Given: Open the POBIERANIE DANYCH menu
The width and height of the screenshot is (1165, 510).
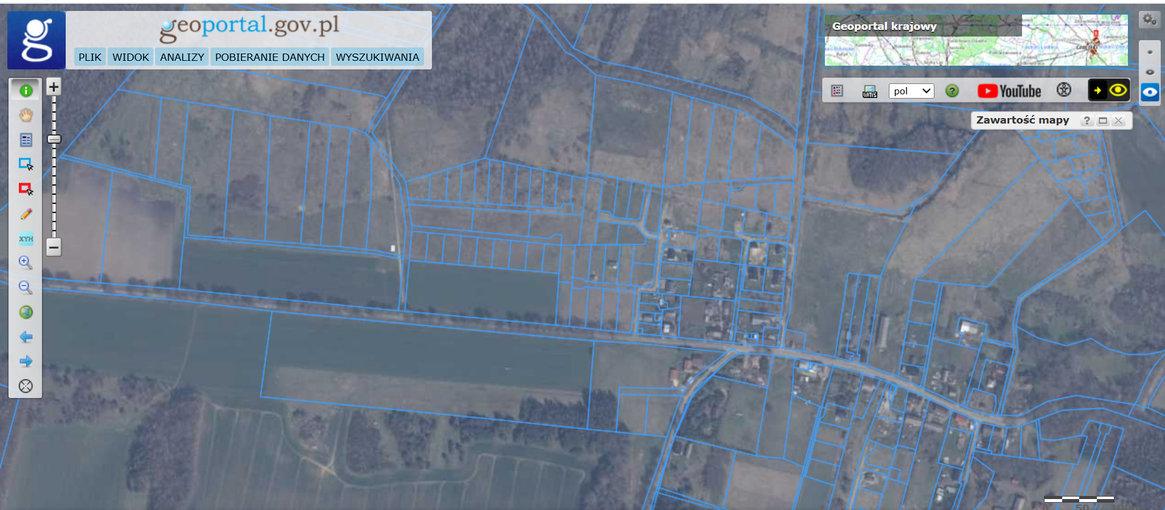Looking at the screenshot, I should click(x=270, y=57).
